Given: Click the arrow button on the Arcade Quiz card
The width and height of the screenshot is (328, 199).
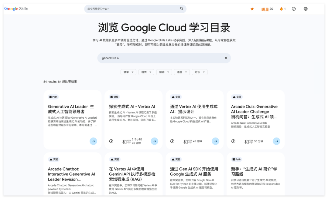Looking at the screenshot, I should (x=276, y=141).
